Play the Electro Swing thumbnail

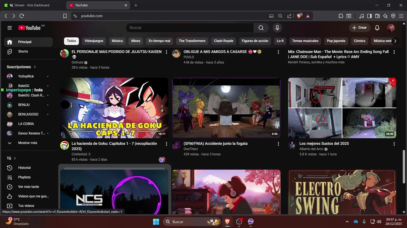342,192
